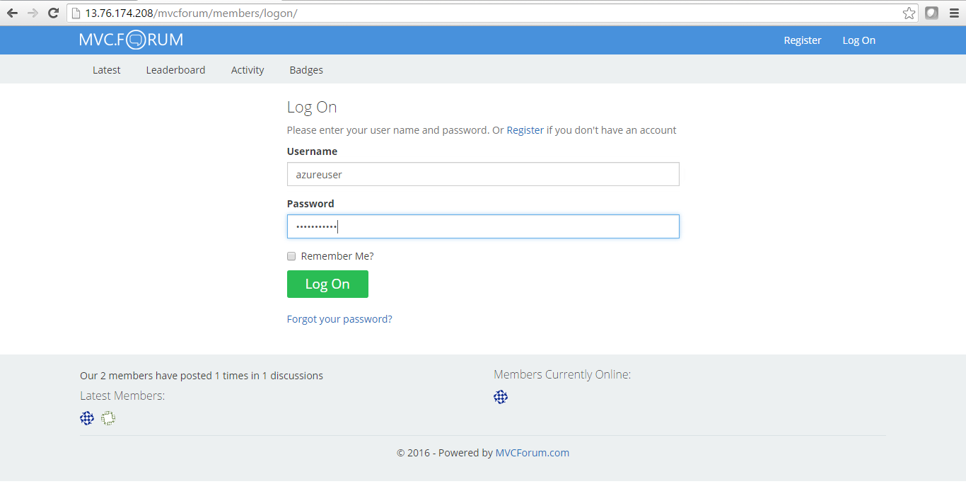Open the Leaderboard section
966x496 pixels.
point(175,69)
